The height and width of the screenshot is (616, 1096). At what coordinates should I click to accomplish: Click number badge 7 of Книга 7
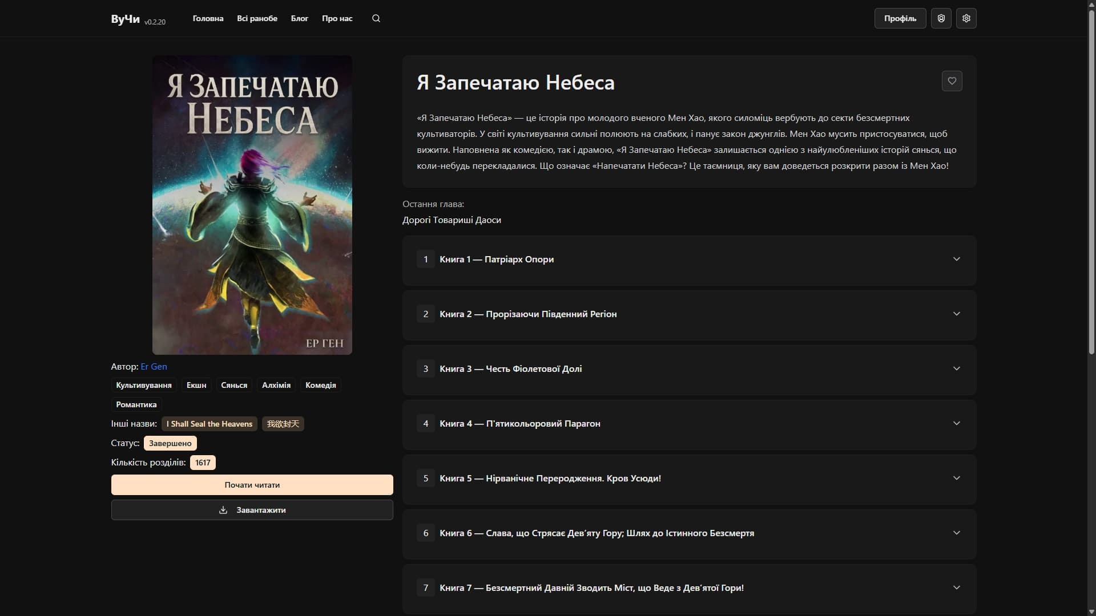coord(426,587)
